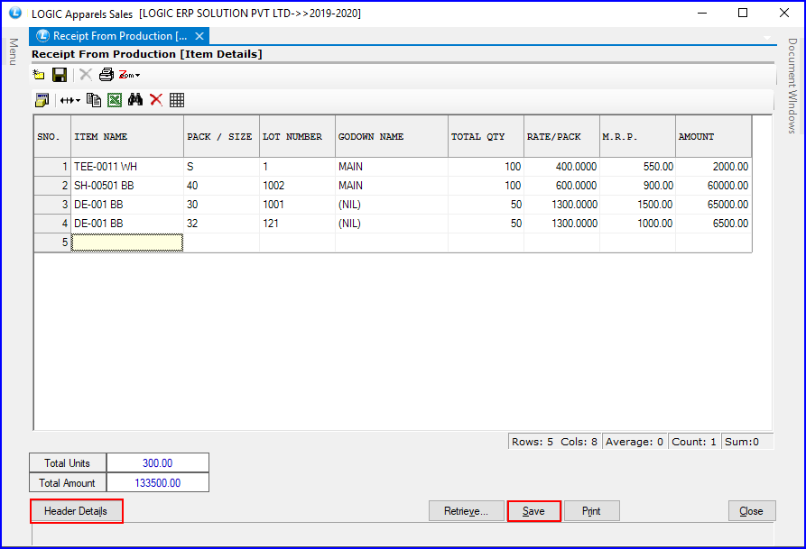Click the LOT NUMBER column header
The width and height of the screenshot is (806, 549).
297,137
